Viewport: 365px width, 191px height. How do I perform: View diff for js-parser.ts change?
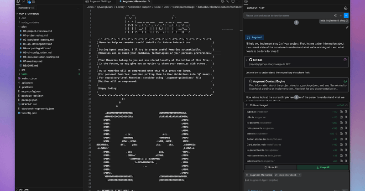[341, 123]
